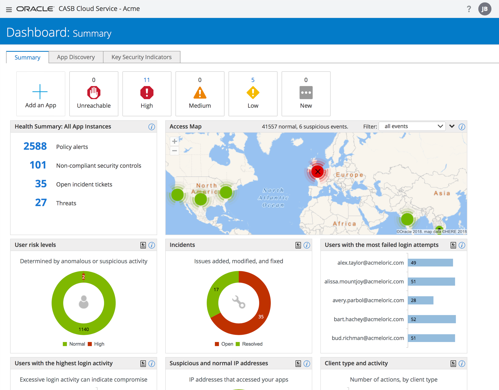Export the highest login activity report

(x=143, y=364)
